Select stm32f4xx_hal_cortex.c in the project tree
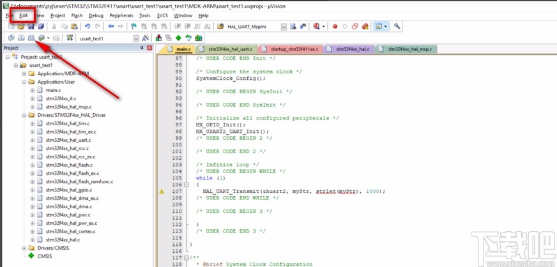 click(x=71, y=231)
